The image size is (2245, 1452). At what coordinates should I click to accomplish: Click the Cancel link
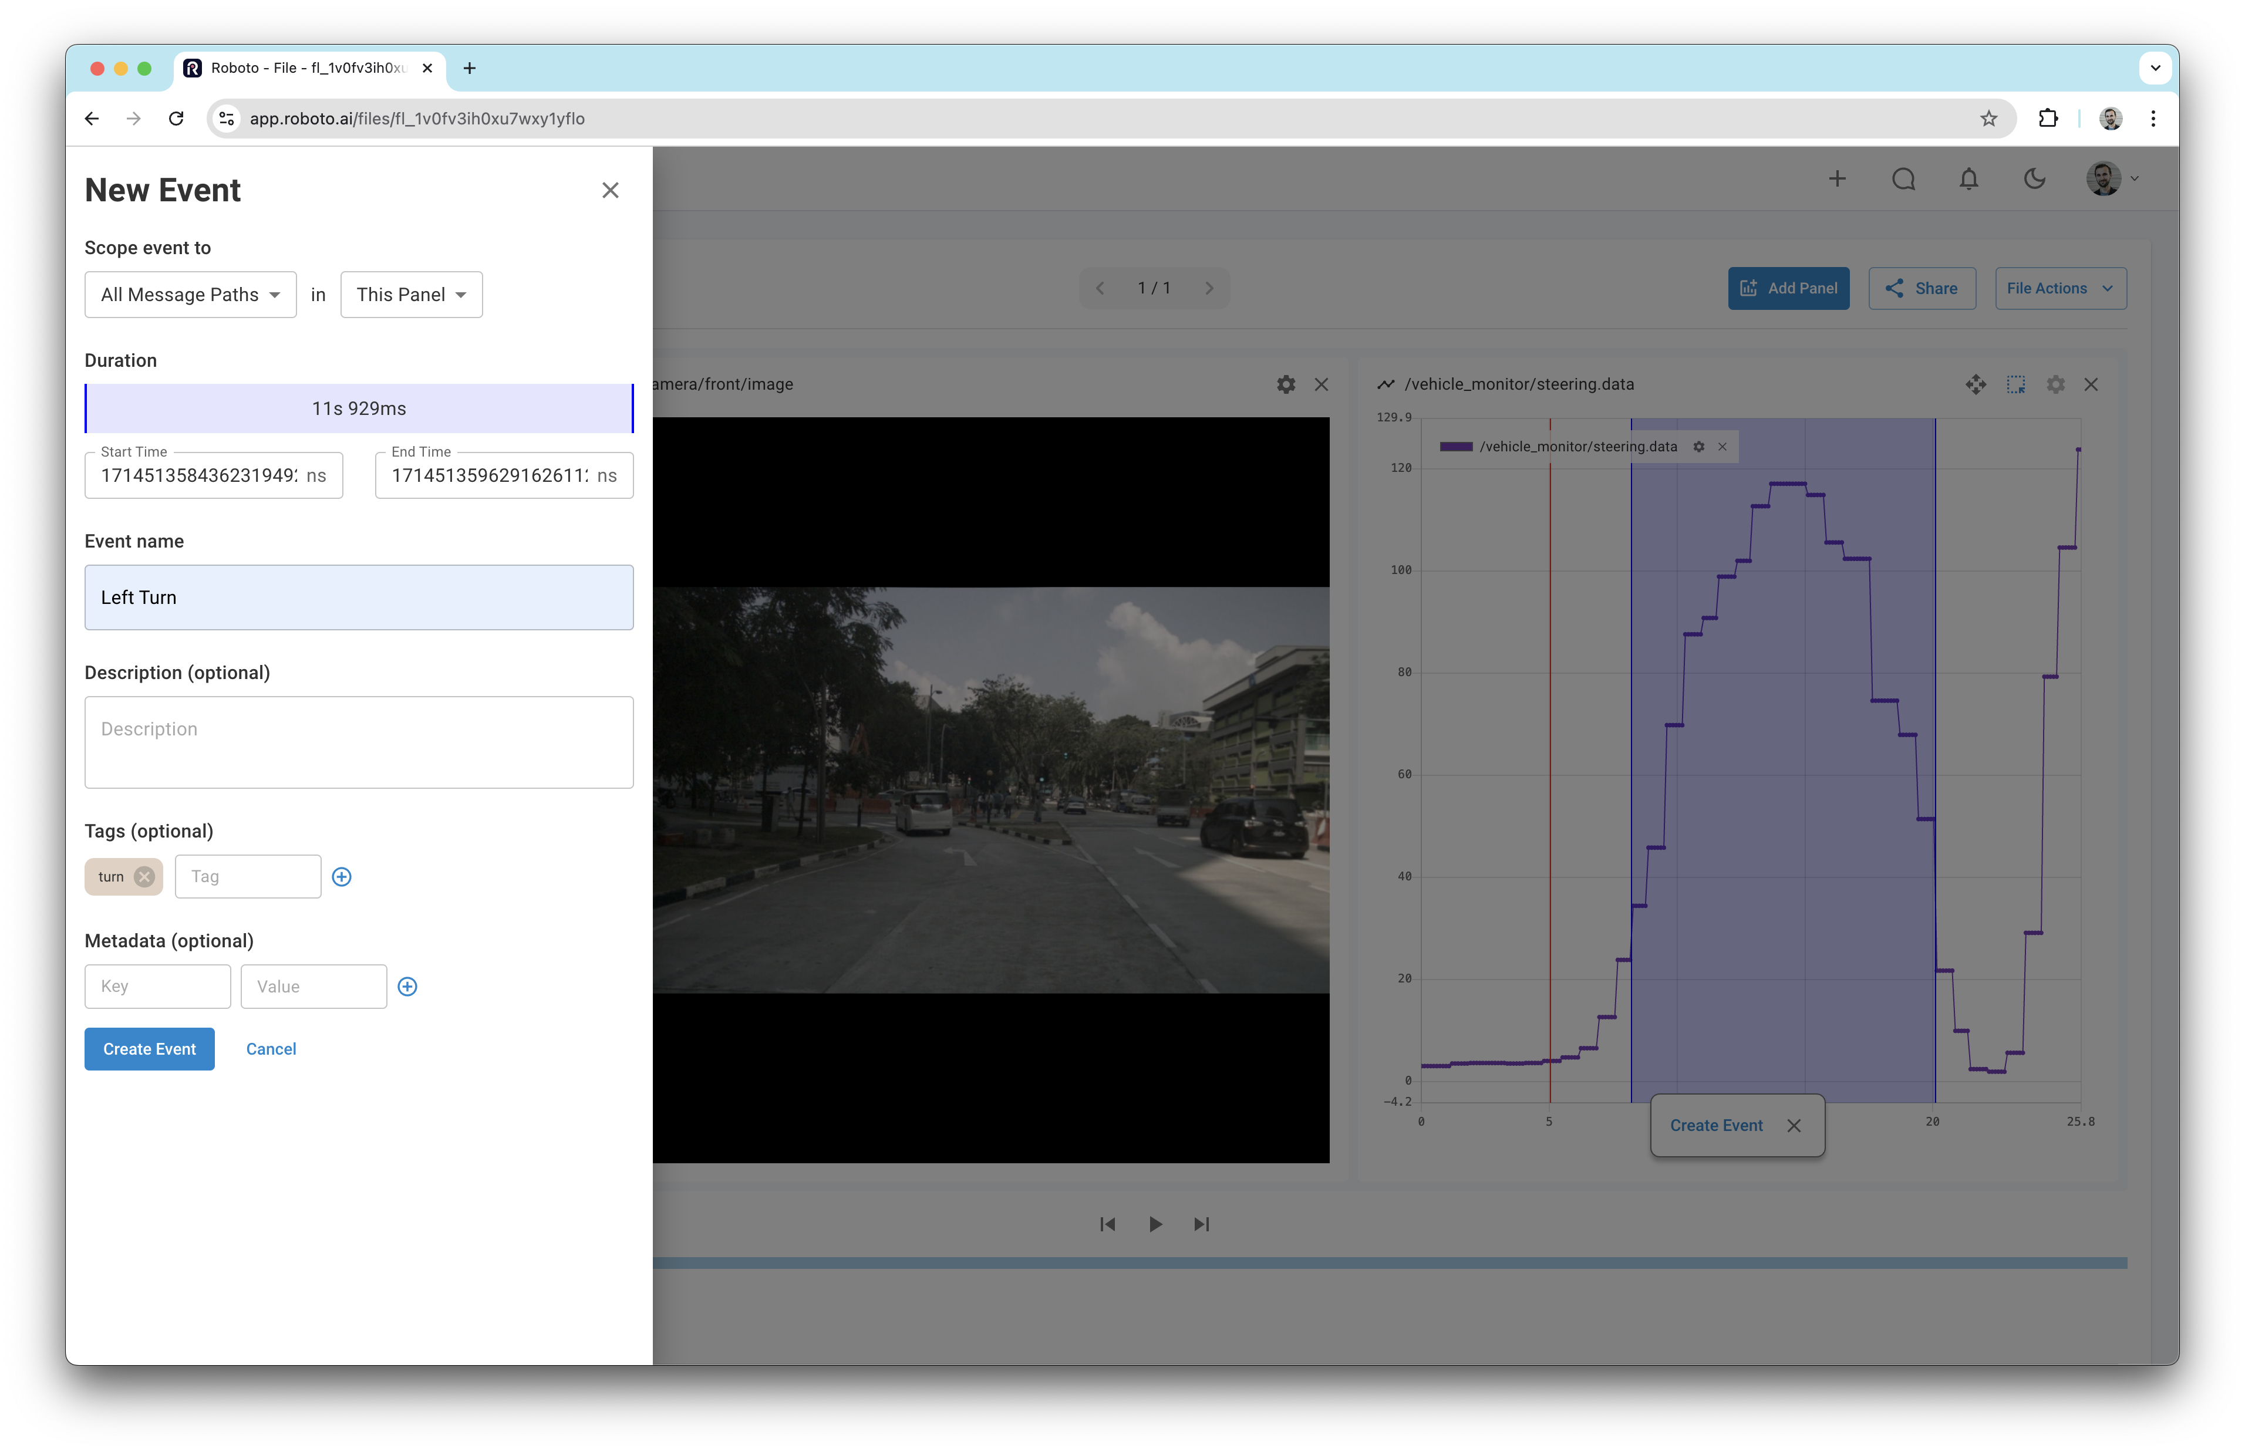(271, 1049)
